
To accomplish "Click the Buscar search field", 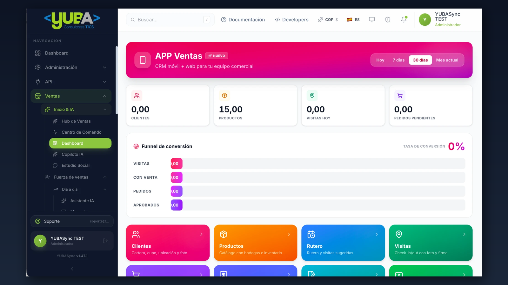I will [170, 20].
